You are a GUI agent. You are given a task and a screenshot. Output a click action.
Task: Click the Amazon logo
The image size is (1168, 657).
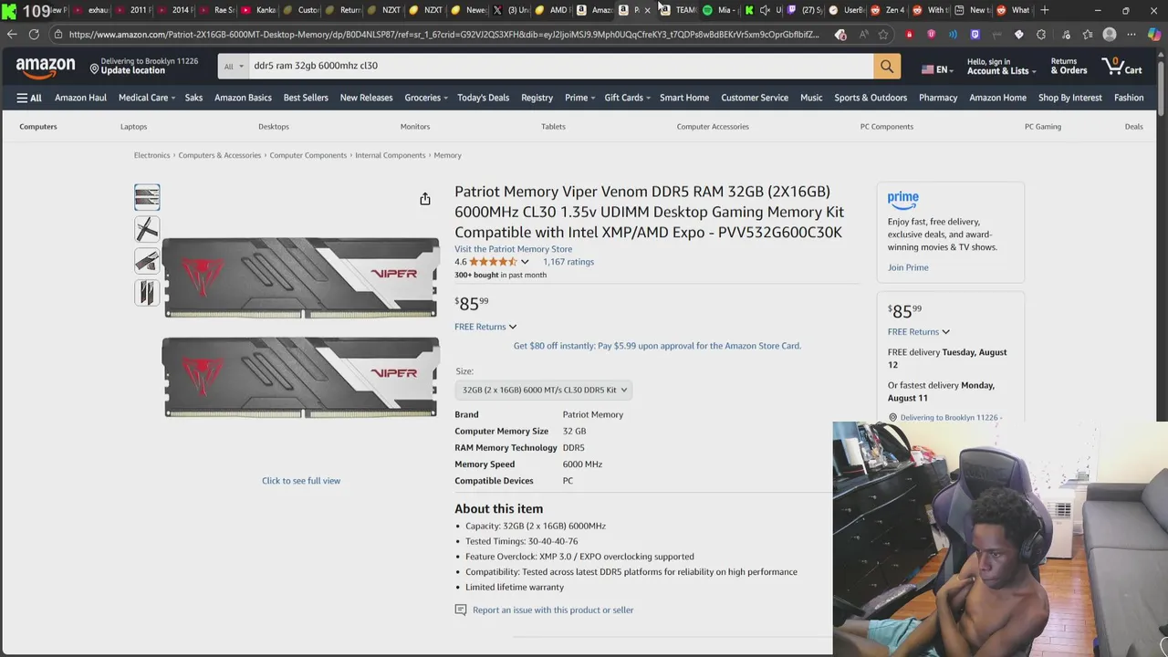point(46,67)
